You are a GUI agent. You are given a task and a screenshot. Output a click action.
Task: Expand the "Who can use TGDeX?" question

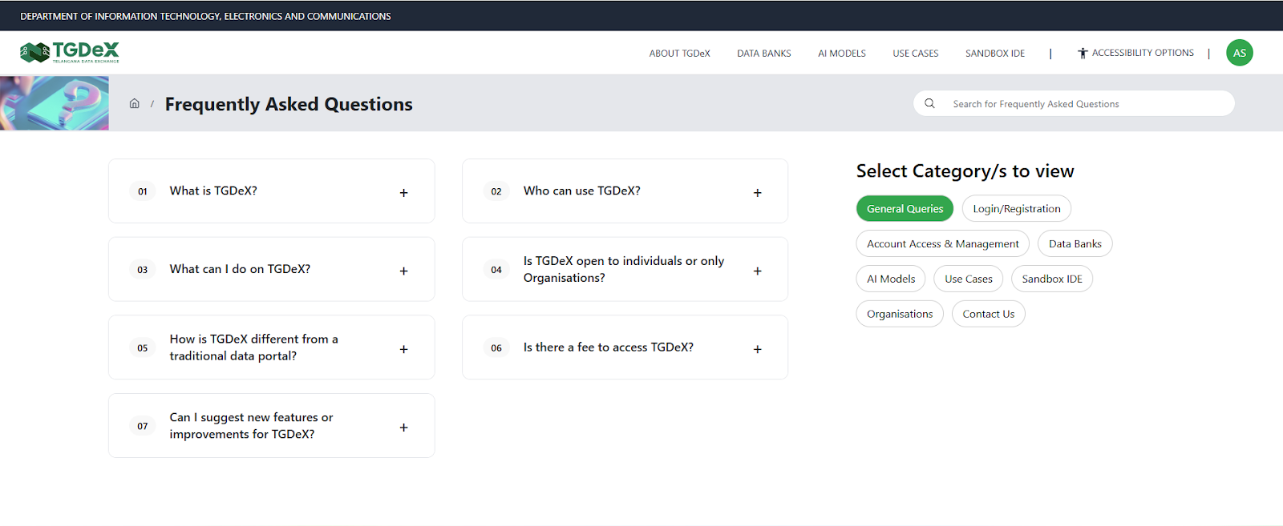757,192
